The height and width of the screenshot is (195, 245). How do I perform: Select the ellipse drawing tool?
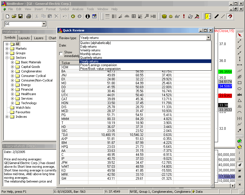point(240,89)
